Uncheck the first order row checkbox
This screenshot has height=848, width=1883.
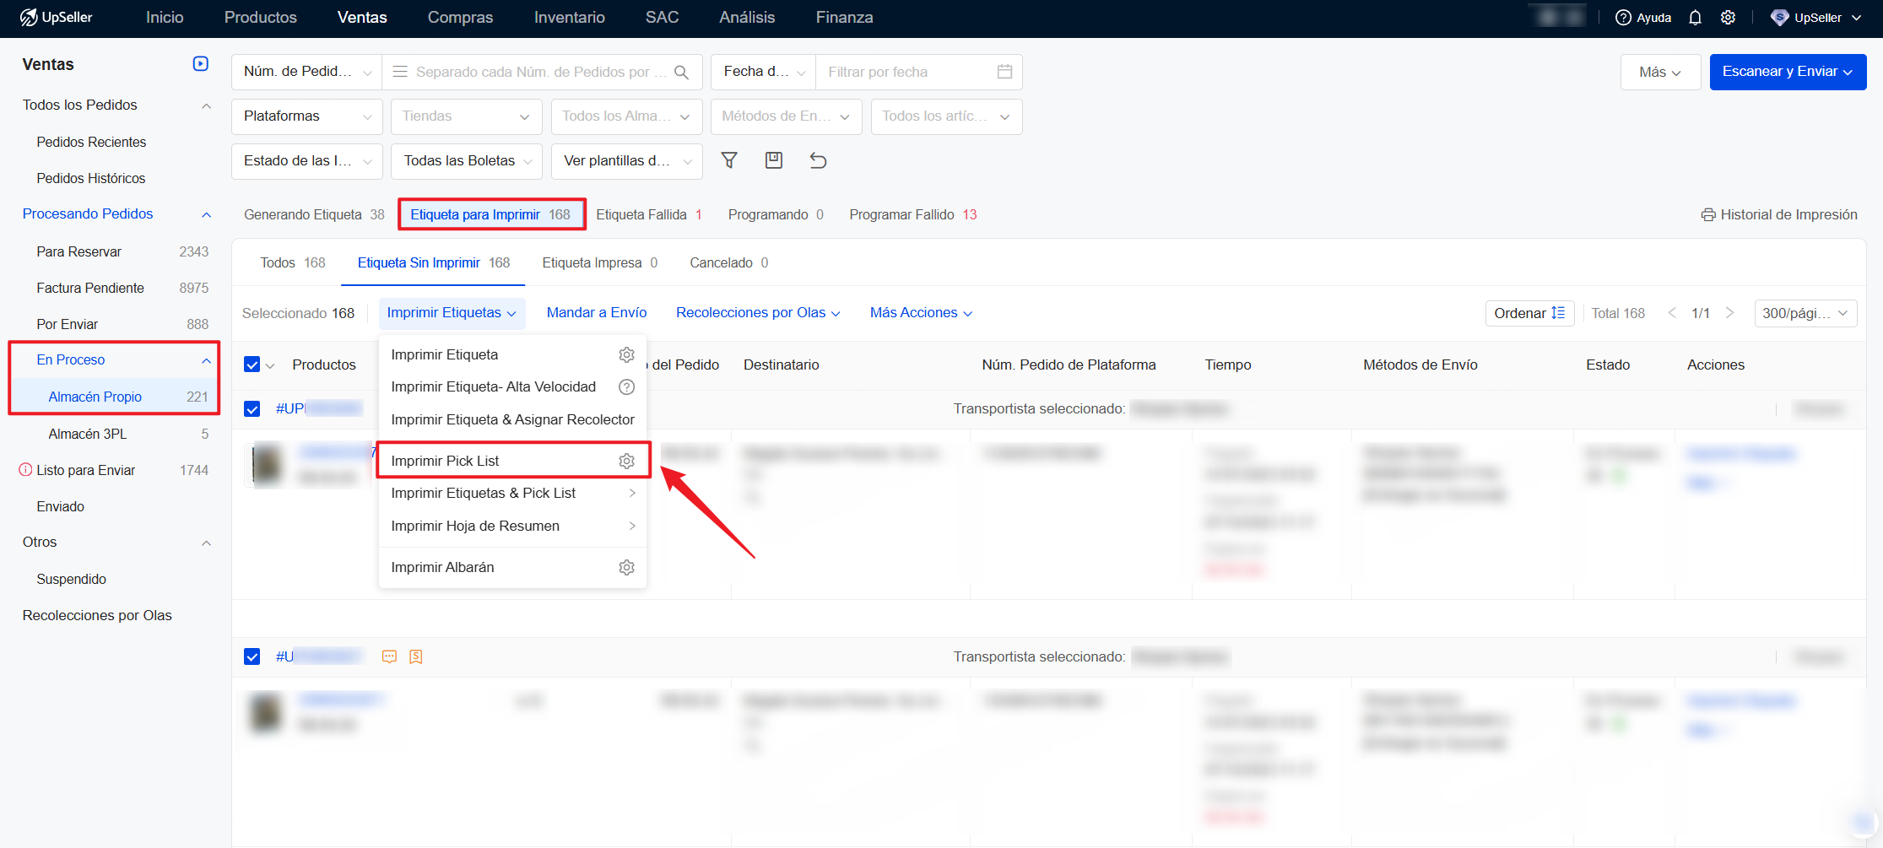pos(252,409)
